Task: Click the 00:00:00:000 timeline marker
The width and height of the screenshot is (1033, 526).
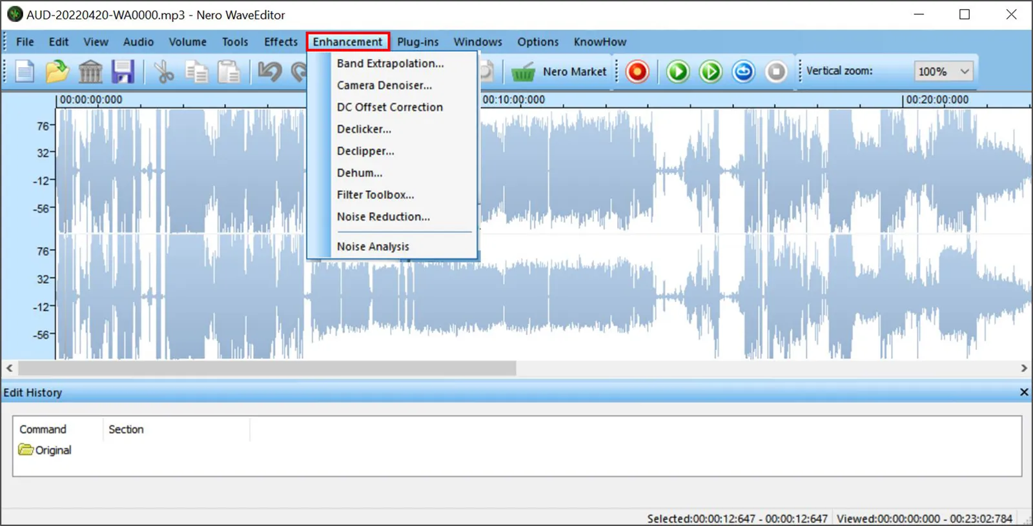Action: [x=91, y=99]
